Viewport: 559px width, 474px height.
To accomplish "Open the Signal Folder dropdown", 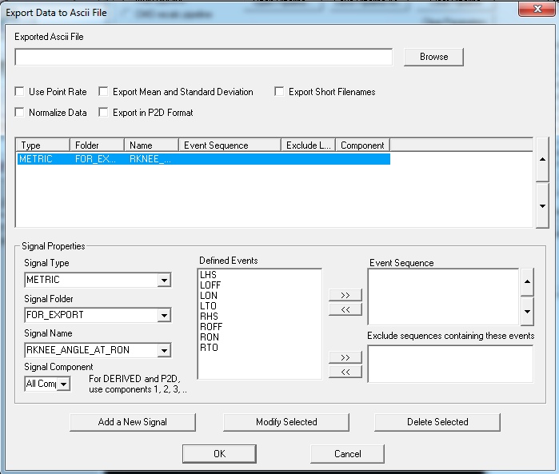I will tap(164, 315).
